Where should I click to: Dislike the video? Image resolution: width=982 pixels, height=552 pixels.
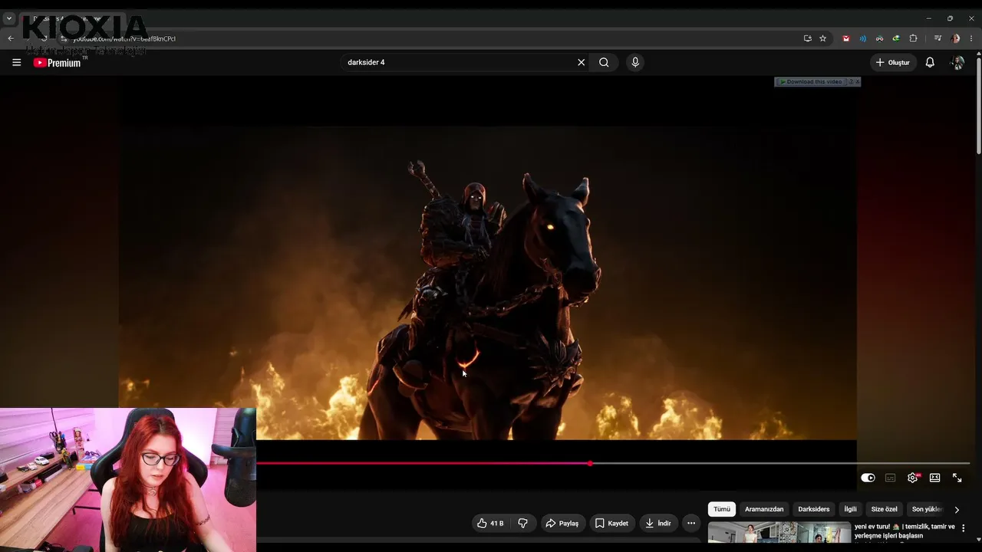(523, 523)
